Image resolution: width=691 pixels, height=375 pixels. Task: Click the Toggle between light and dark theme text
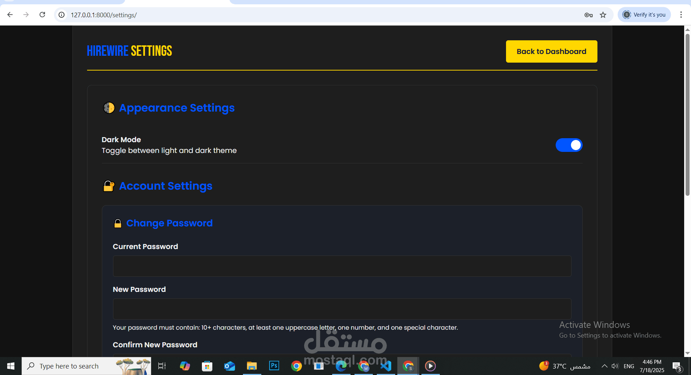click(169, 150)
